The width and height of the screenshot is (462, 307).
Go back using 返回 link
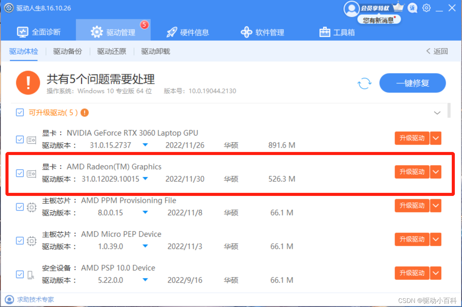point(437,51)
